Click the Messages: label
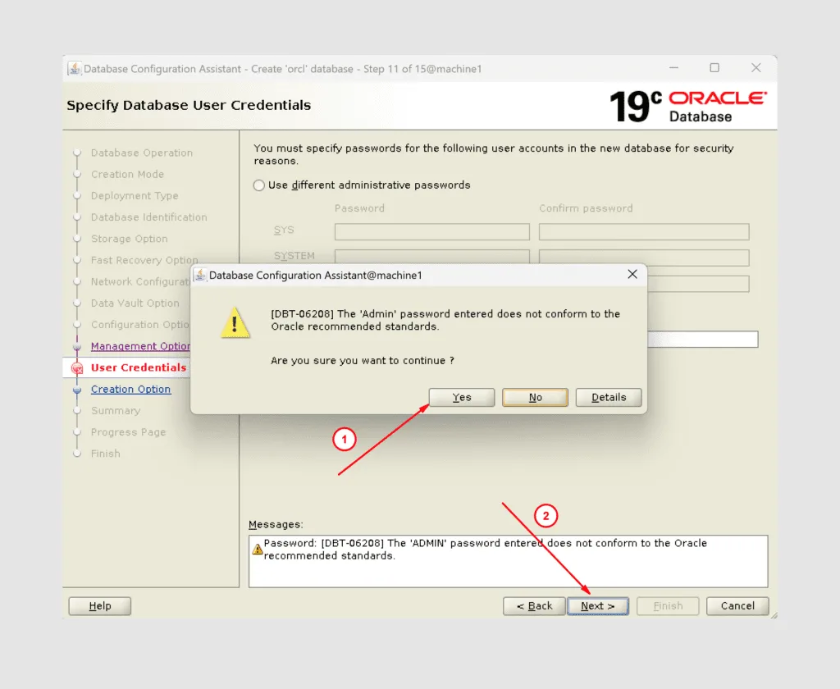Screen dimensions: 840x689 (x=276, y=524)
